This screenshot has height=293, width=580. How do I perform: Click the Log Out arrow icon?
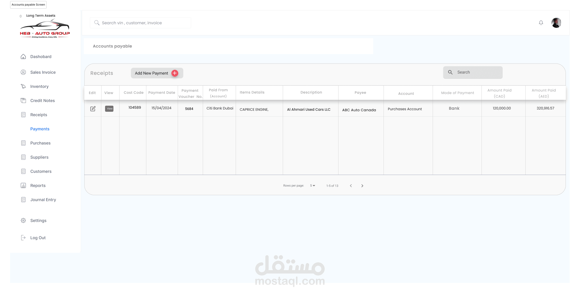click(23, 238)
